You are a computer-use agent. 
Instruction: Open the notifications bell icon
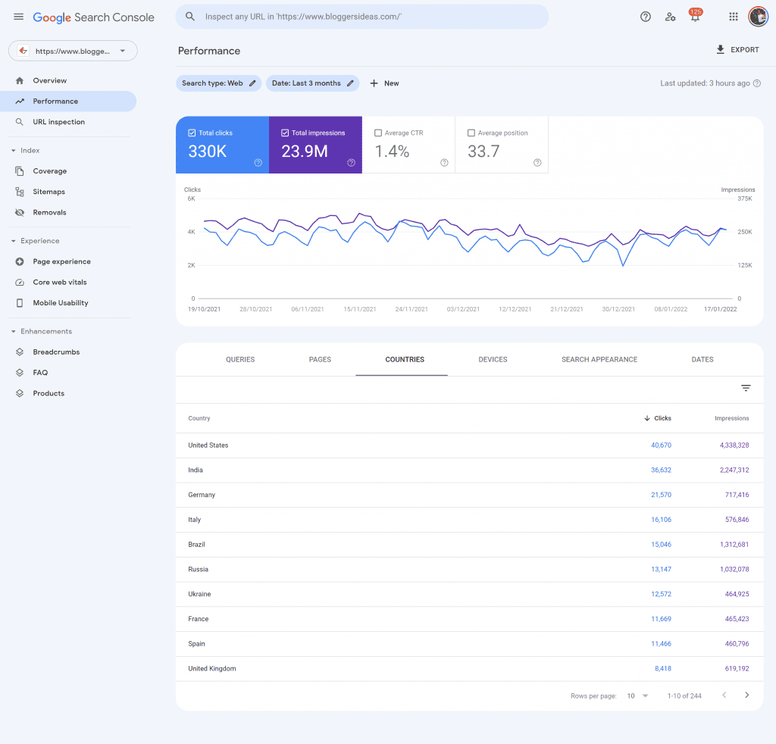pos(694,17)
